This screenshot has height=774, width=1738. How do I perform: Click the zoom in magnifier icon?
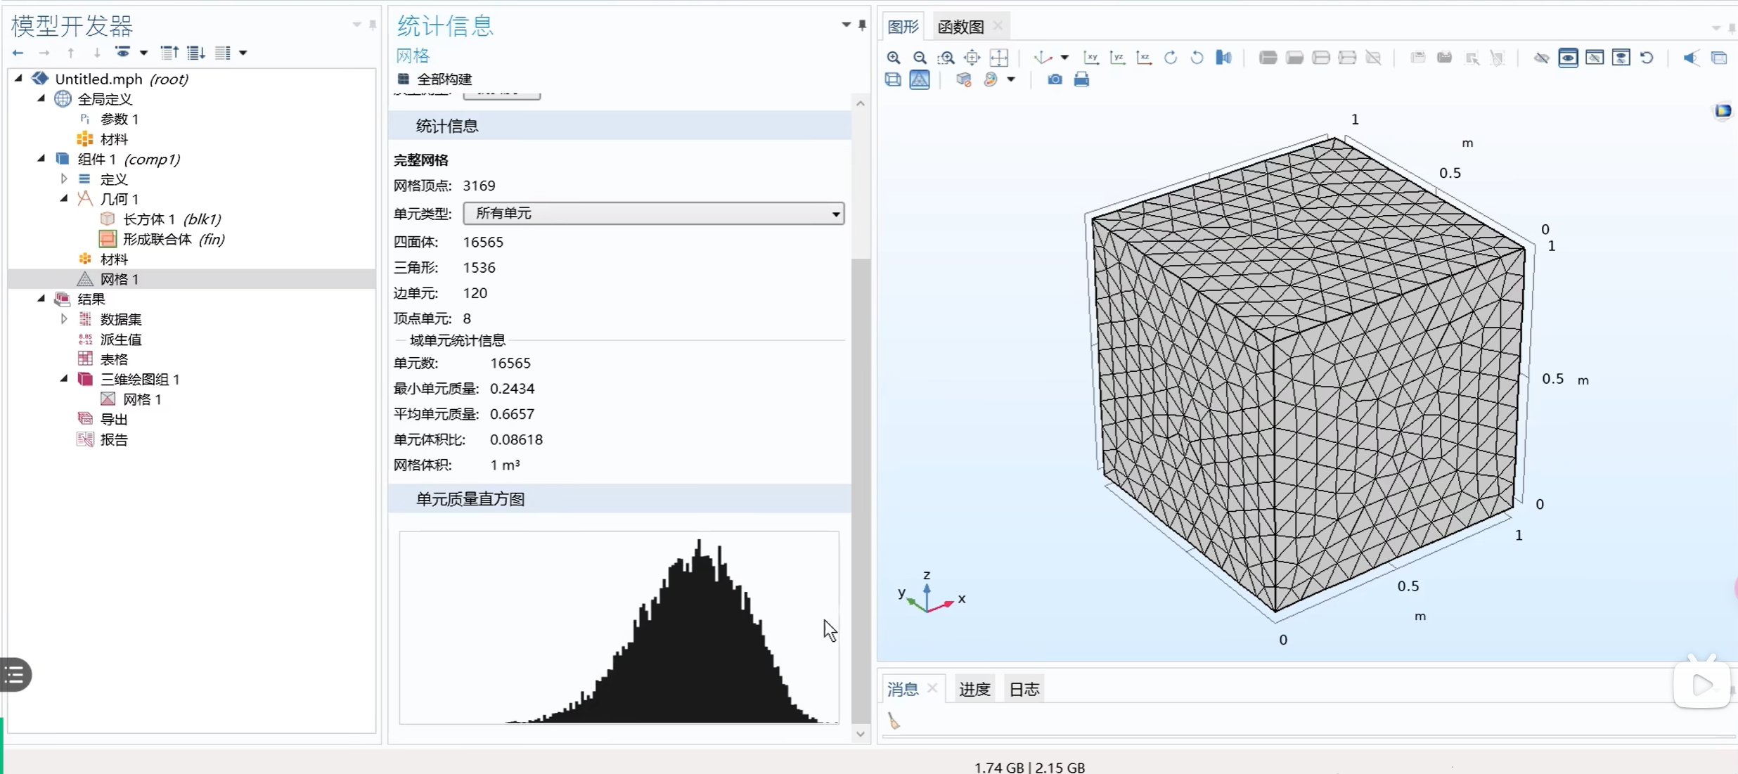[893, 58]
